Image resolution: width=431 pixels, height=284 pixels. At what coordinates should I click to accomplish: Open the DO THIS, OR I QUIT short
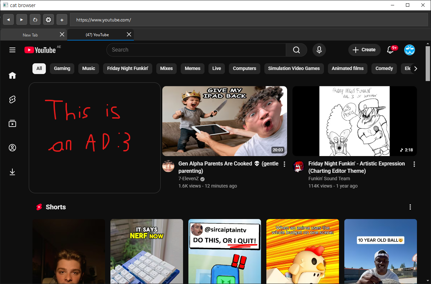pos(225,252)
